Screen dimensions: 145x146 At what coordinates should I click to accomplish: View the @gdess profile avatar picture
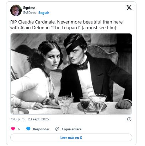pyautogui.click(x=16, y=10)
